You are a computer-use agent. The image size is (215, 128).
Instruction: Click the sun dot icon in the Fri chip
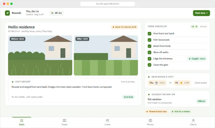pos(181,83)
